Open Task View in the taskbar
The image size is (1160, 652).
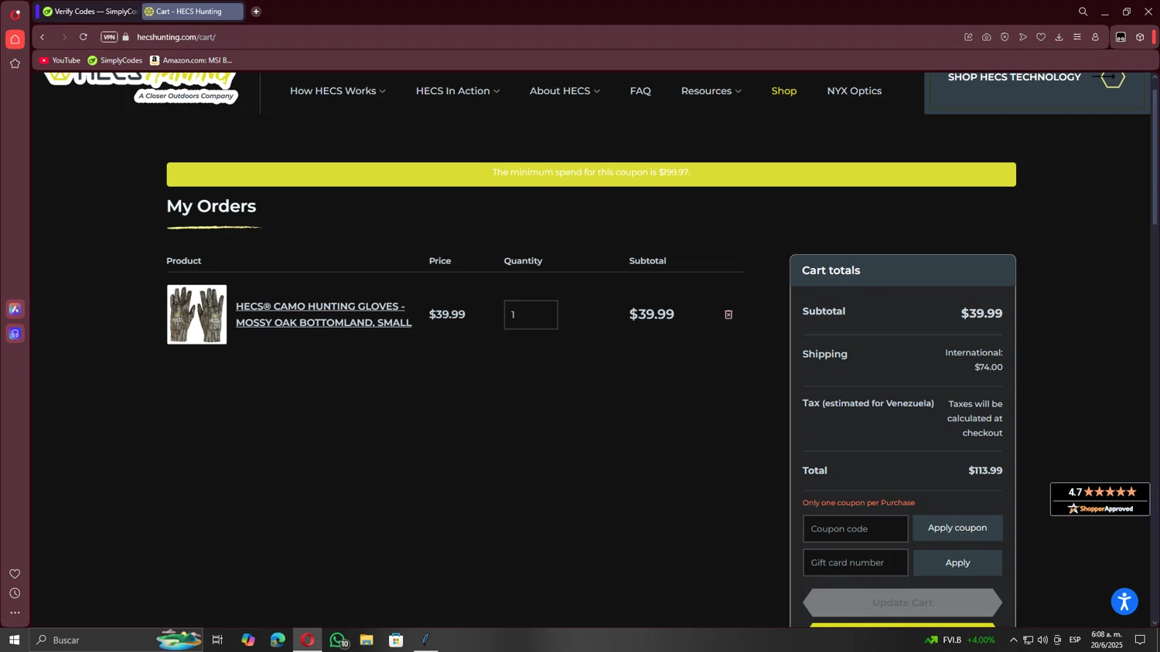tap(217, 640)
